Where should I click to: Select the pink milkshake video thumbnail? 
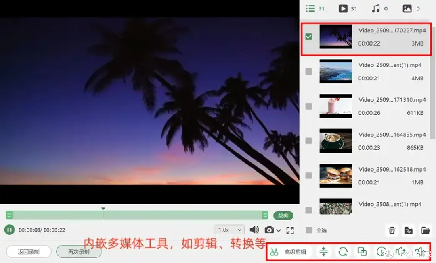[335, 106]
